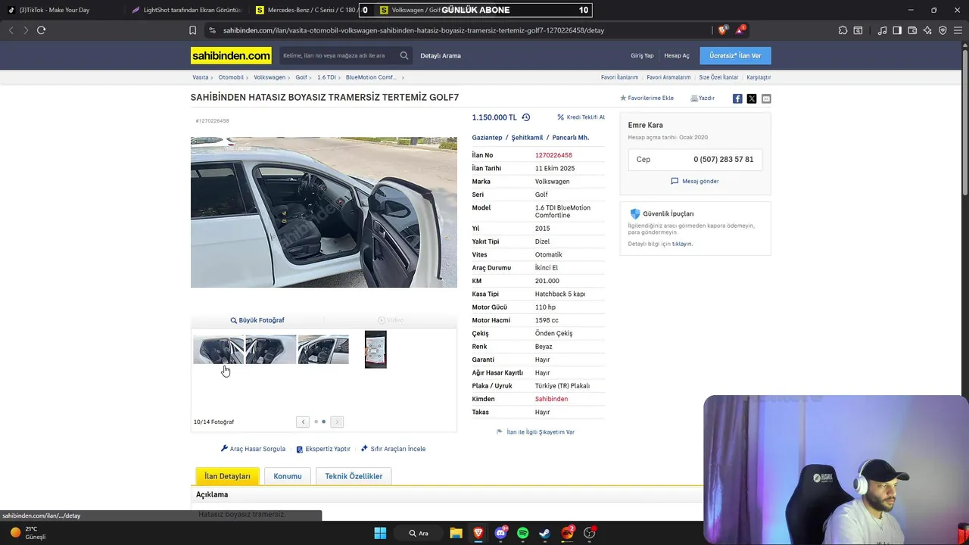Viewport: 969px width, 545px height.
Task: Go to next thumbnail page arrow
Action: tap(337, 422)
